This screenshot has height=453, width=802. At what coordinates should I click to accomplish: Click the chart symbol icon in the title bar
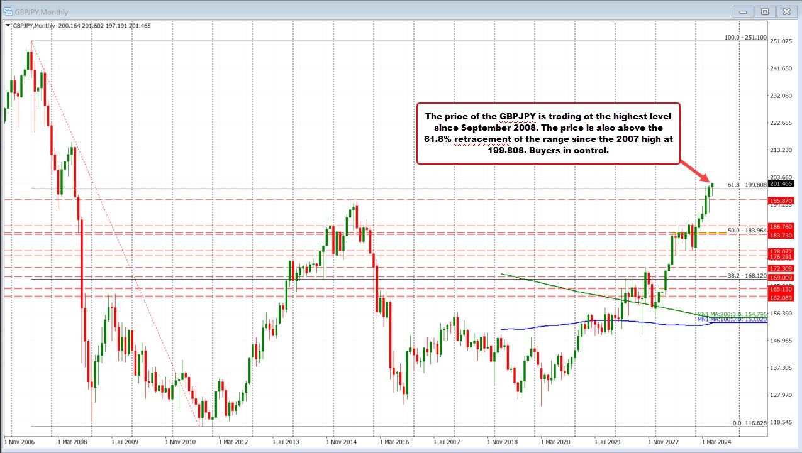click(x=8, y=11)
